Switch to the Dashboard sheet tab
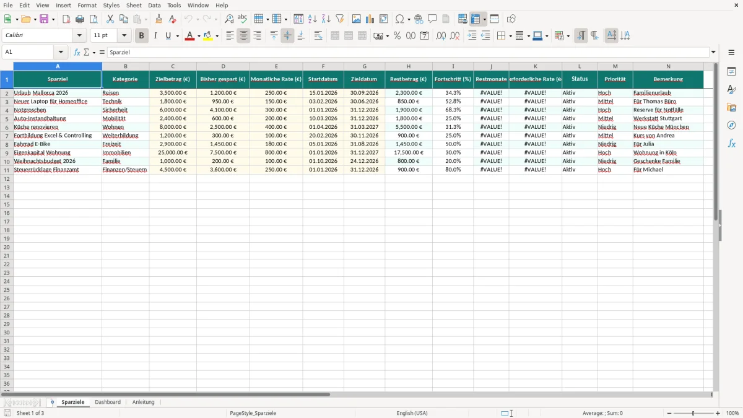Screen dimensions: 743x418 coord(108,402)
